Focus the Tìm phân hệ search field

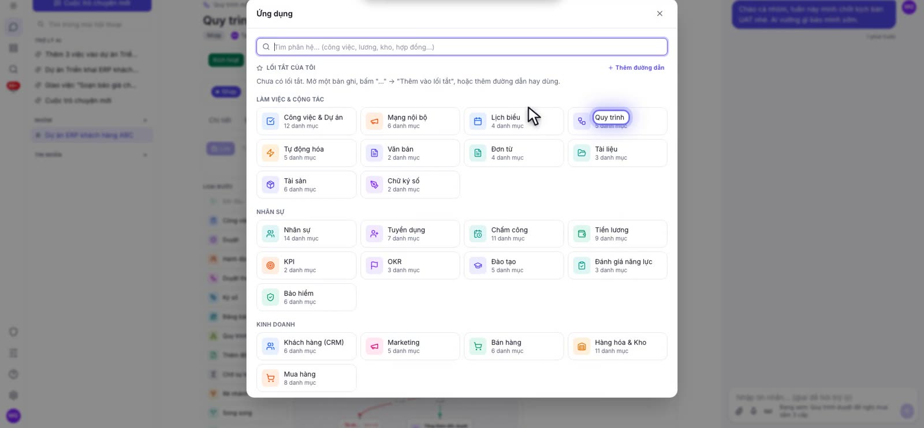click(x=462, y=47)
